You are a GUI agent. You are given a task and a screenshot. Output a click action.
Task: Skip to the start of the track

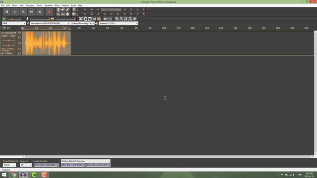31,12
